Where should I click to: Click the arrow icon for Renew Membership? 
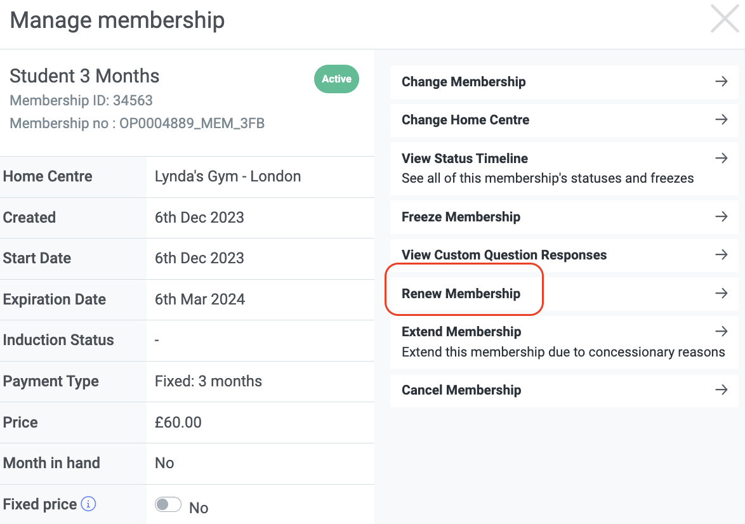722,293
